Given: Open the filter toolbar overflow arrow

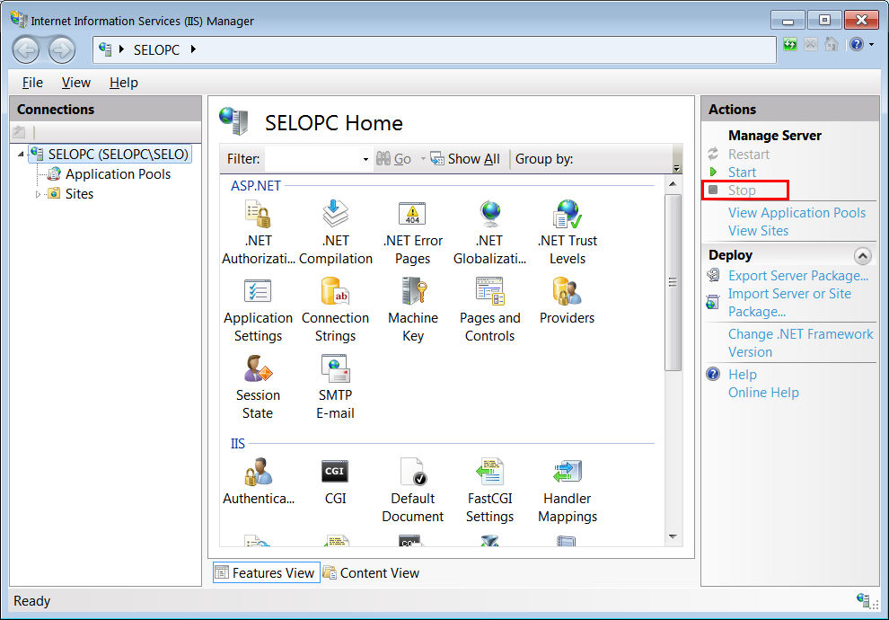Looking at the screenshot, I should pos(676,168).
